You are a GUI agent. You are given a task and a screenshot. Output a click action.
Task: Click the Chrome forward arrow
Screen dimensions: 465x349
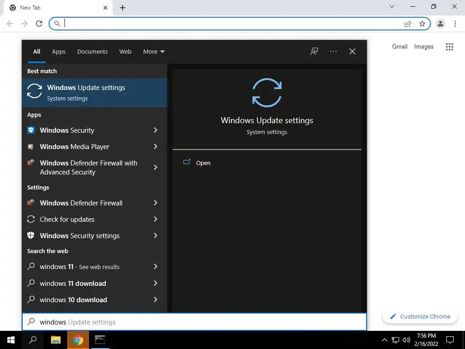(x=25, y=24)
